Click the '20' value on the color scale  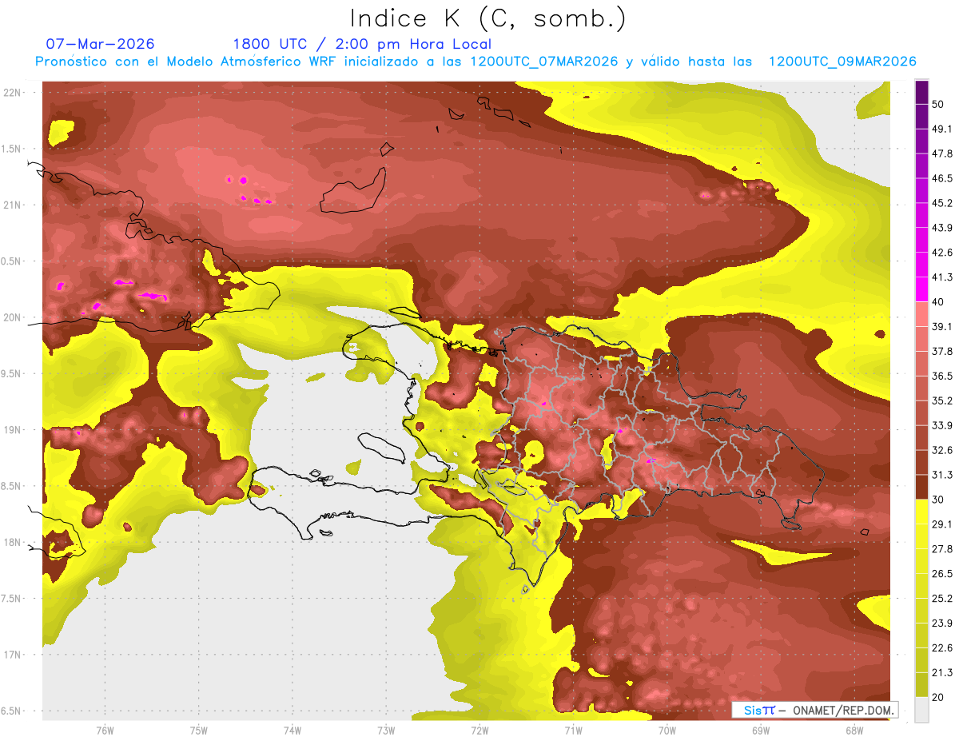939,697
